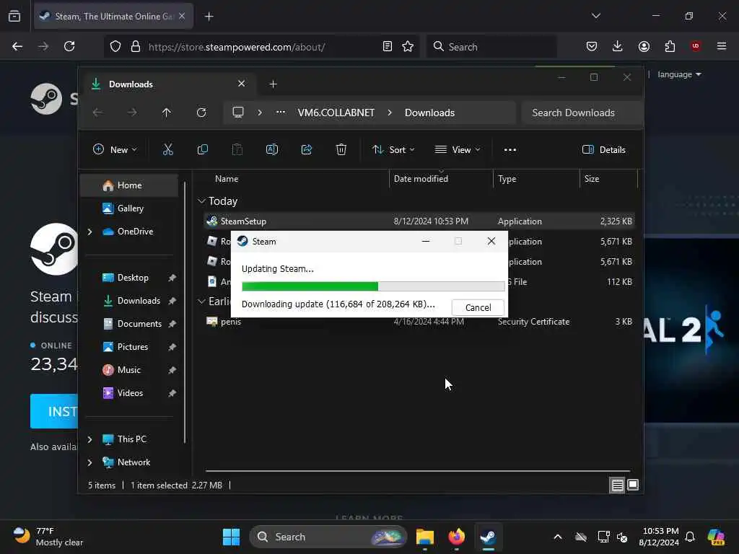Refresh the Downloads folder view
Image resolution: width=739 pixels, height=554 pixels.
[201, 113]
